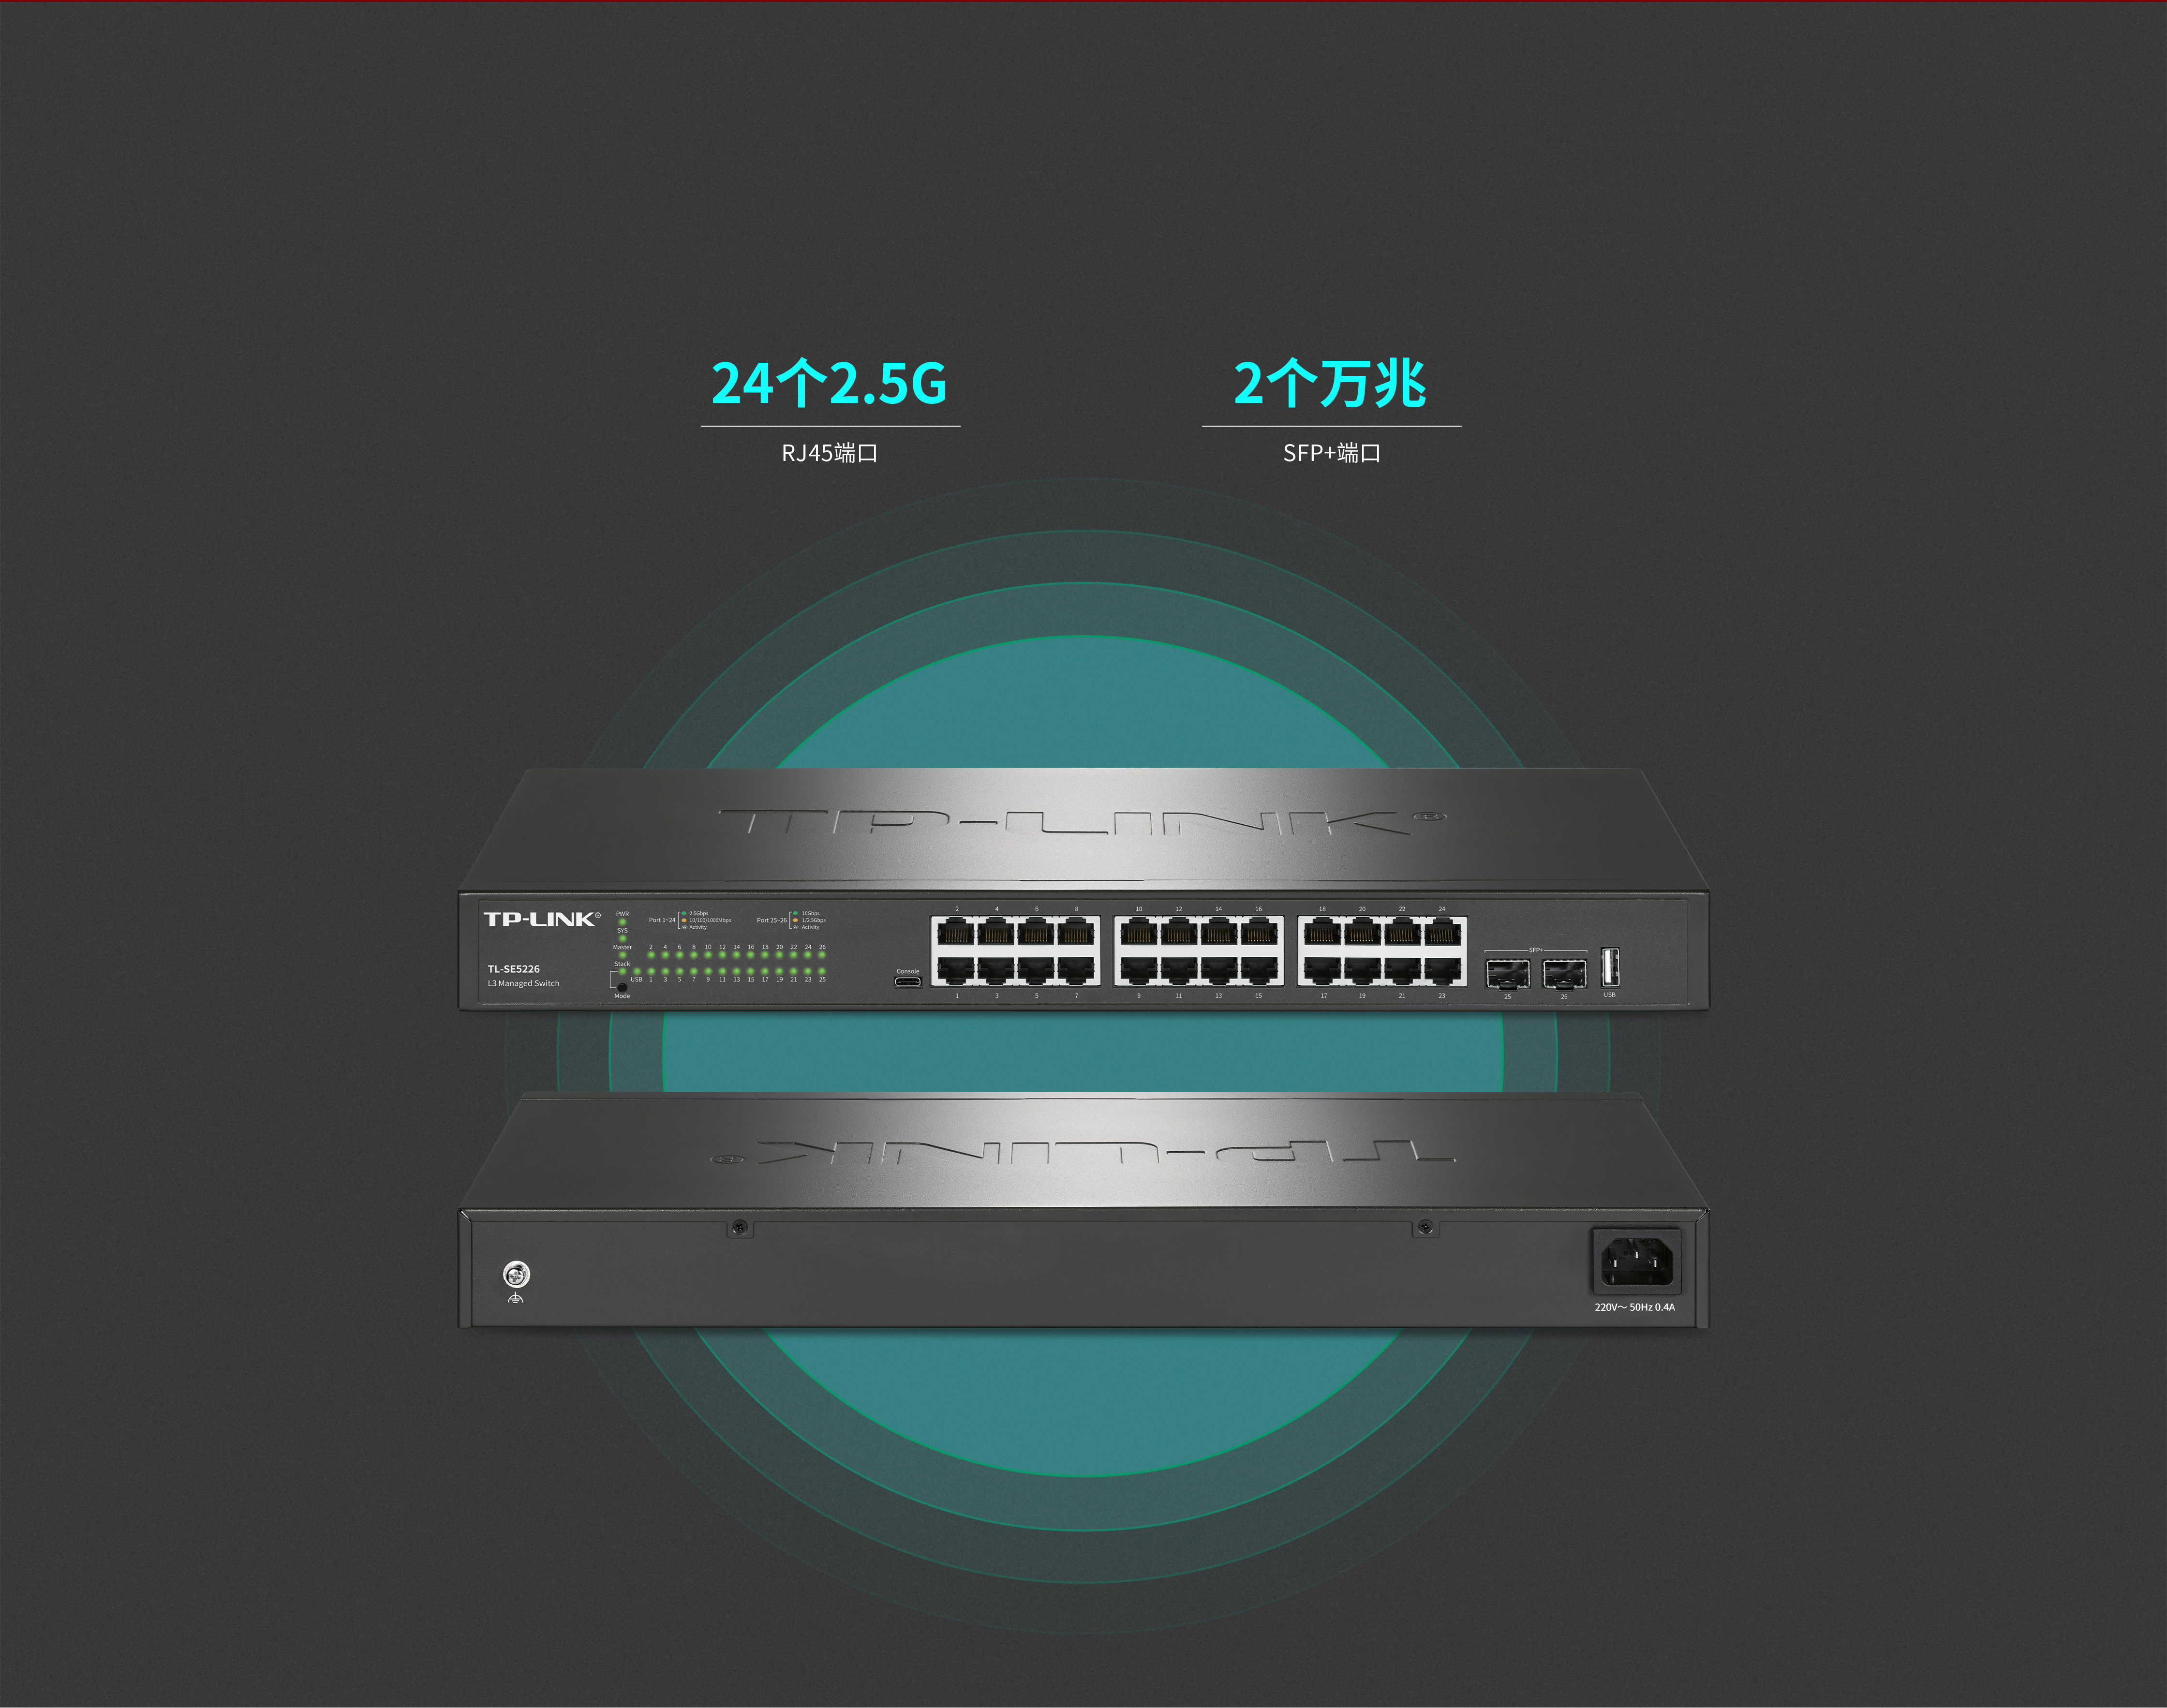Click the 'SFP+端口' caption
This screenshot has height=1708, width=2167.
pos(1331,453)
